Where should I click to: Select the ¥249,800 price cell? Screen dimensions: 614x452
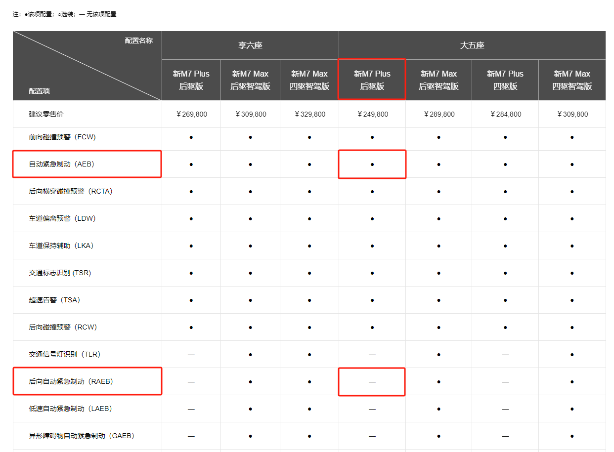coord(372,114)
